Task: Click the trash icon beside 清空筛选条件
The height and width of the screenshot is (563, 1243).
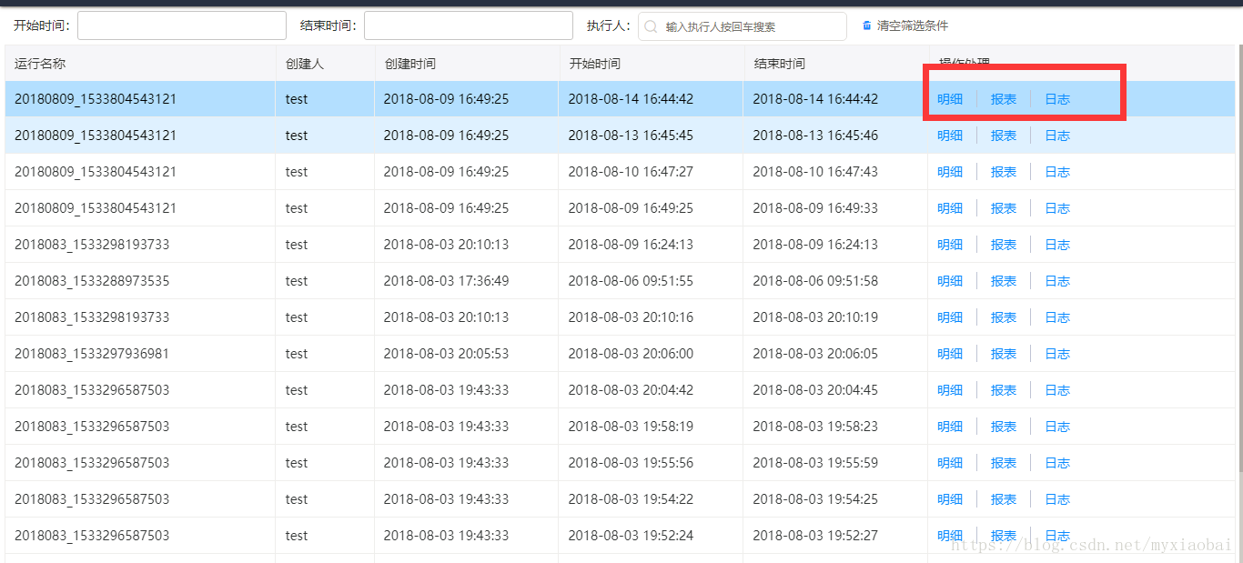Action: pos(867,25)
